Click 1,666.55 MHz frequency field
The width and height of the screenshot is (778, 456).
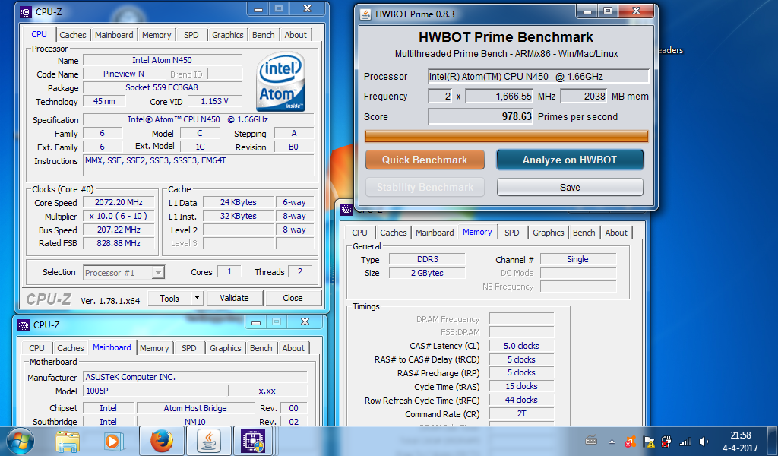pyautogui.click(x=499, y=97)
